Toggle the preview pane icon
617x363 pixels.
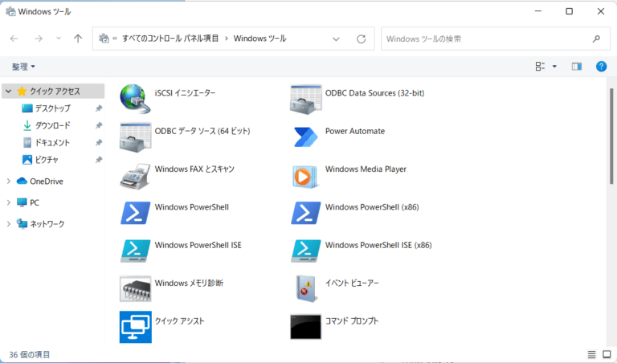(x=577, y=67)
